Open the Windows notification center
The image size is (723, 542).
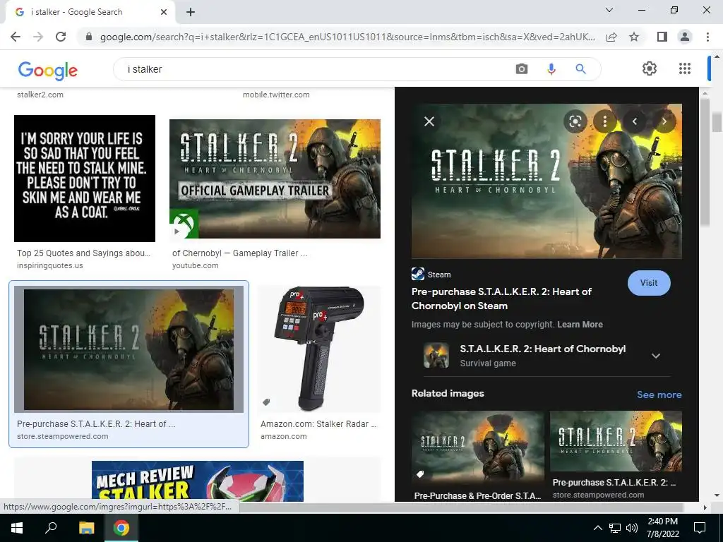(x=700, y=528)
